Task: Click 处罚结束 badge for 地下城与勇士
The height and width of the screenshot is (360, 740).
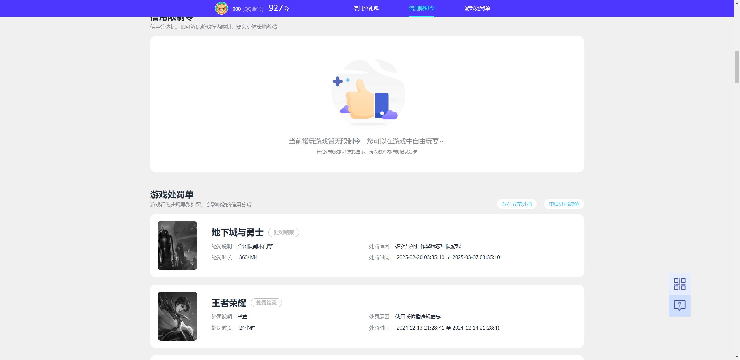Action: [284, 232]
